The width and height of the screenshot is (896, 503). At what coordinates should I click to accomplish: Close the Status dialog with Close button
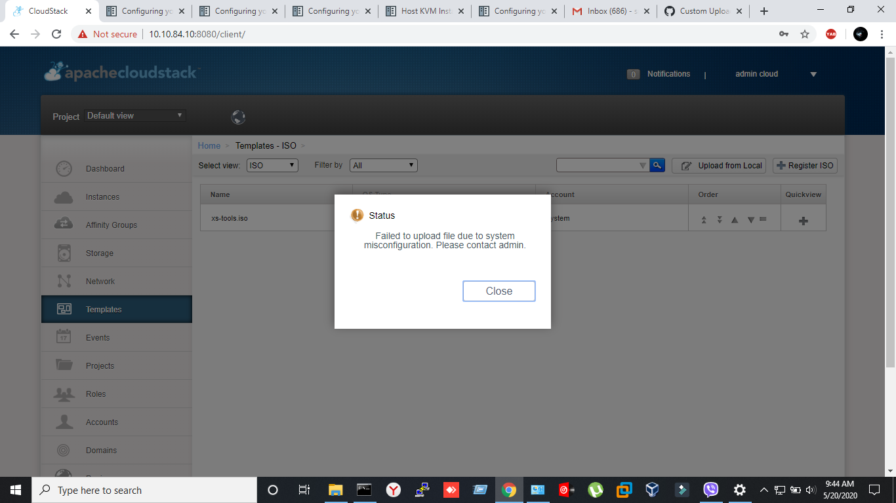[x=499, y=291]
